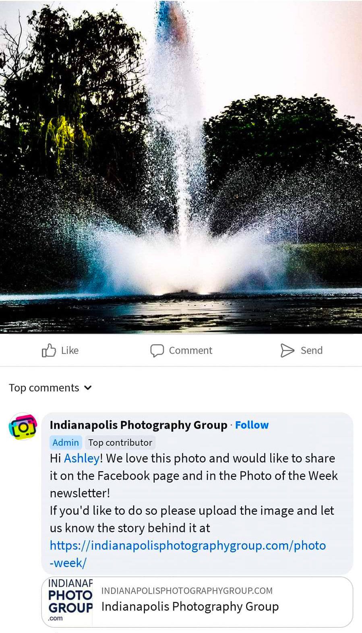The image size is (362, 633).
Task: Click the Comment label text
Action: coord(190,350)
